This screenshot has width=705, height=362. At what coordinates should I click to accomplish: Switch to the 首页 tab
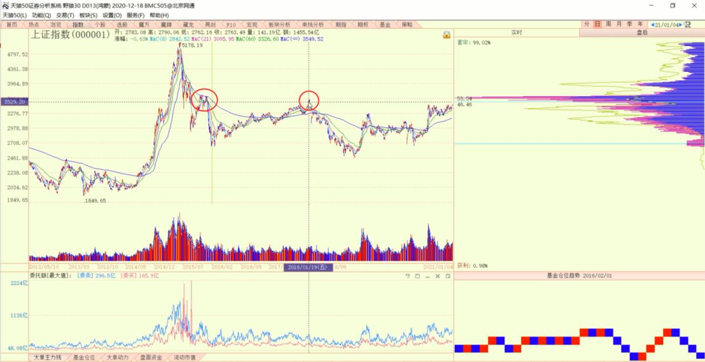(x=12, y=24)
